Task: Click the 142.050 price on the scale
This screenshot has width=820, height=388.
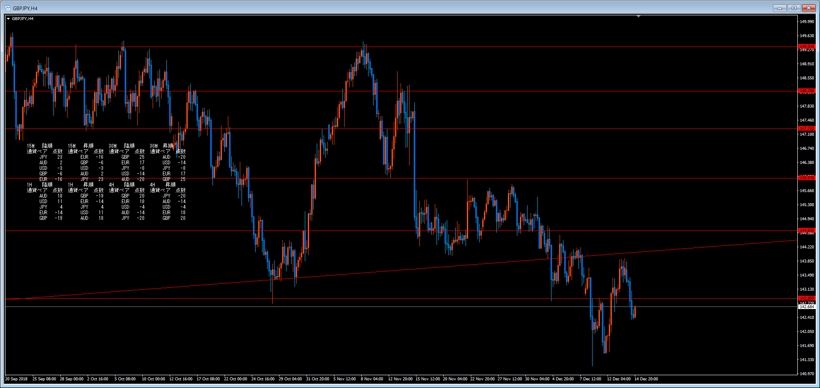Action: point(807,332)
